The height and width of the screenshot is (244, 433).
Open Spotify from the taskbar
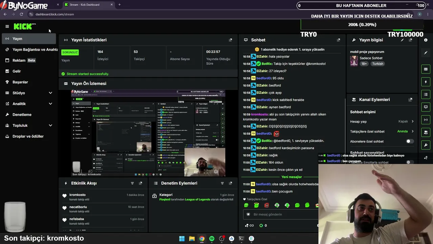tap(212, 239)
